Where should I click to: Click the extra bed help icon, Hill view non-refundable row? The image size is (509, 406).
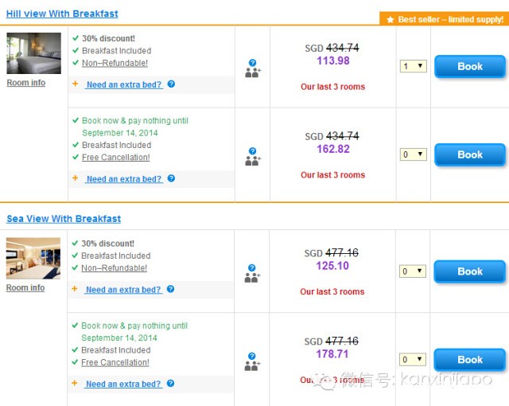pyautogui.click(x=171, y=84)
